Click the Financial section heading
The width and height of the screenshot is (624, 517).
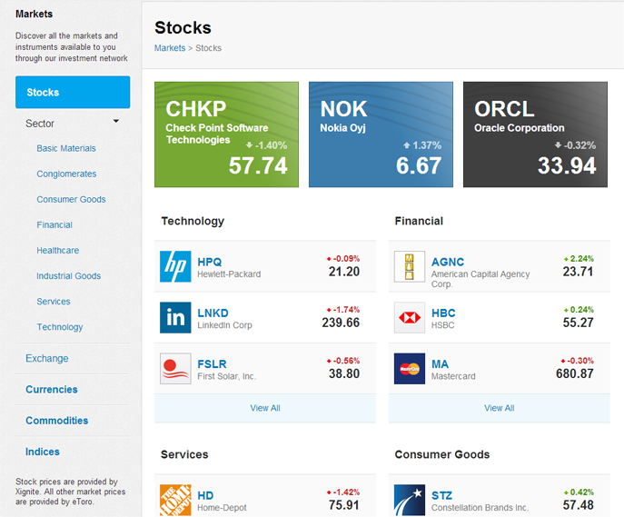pyautogui.click(x=419, y=221)
